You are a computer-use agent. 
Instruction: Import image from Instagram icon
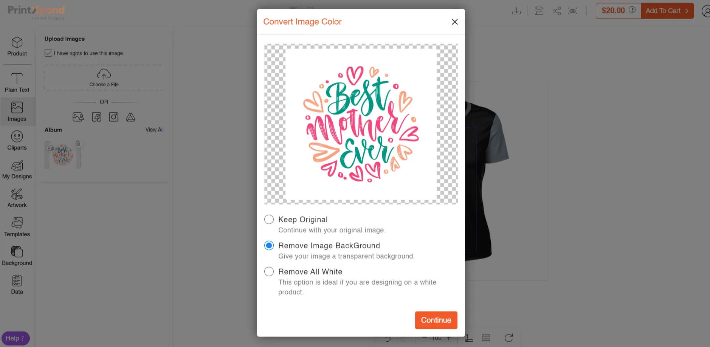tap(113, 117)
